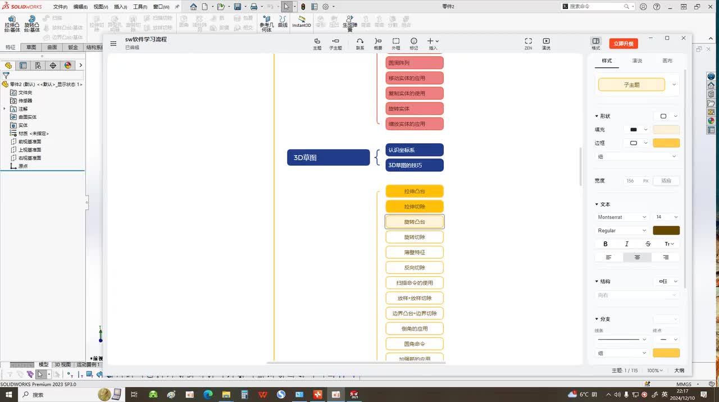Switch to the 演说 tab in the format panel
Viewport: 719px width, 402px height.
637,61
